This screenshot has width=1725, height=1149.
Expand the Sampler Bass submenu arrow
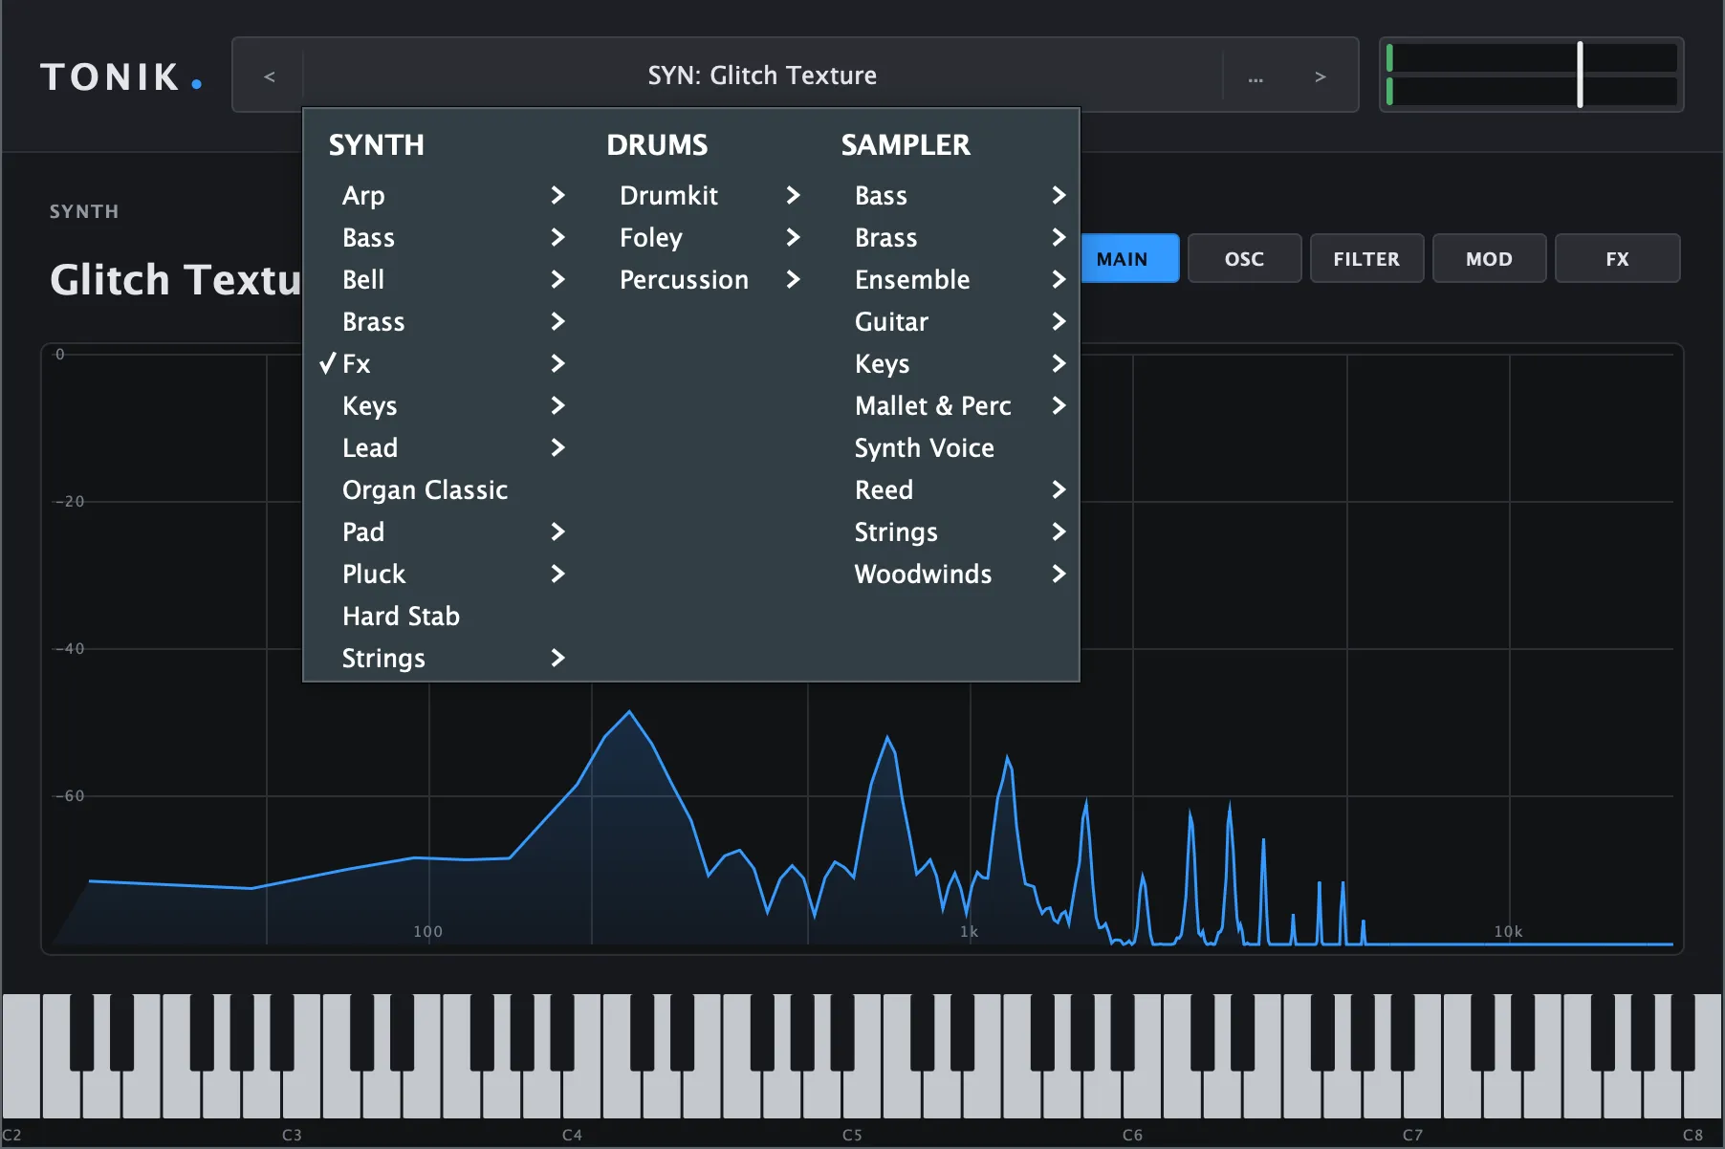1059,195
